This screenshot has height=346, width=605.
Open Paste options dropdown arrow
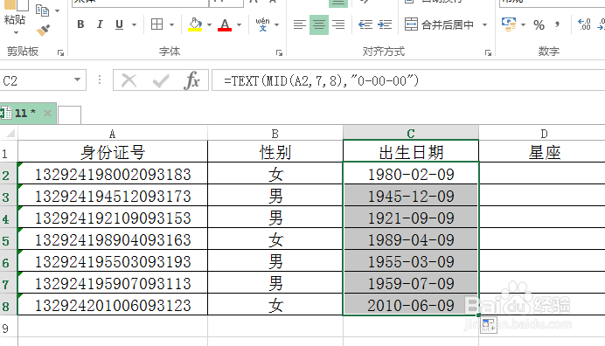point(16,33)
